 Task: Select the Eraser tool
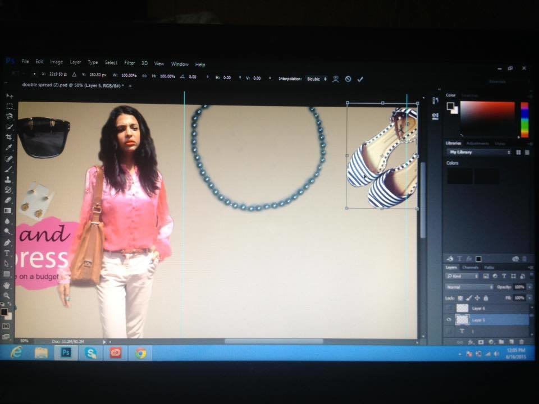coord(8,200)
